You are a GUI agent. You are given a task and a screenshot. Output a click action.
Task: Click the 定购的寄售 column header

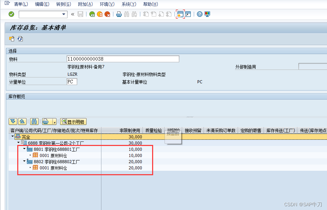pos(251,130)
